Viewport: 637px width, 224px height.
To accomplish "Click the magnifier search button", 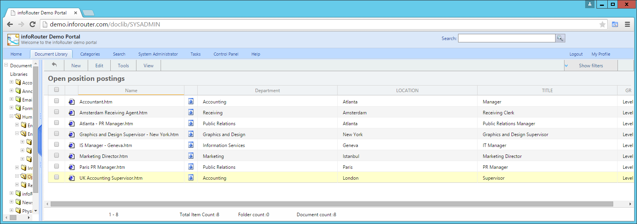I will tap(560, 38).
